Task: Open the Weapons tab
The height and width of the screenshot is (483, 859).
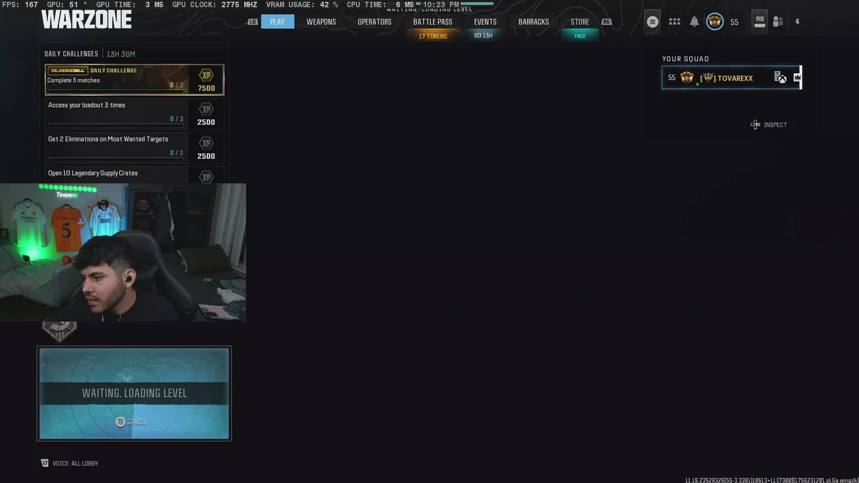Action: tap(321, 21)
